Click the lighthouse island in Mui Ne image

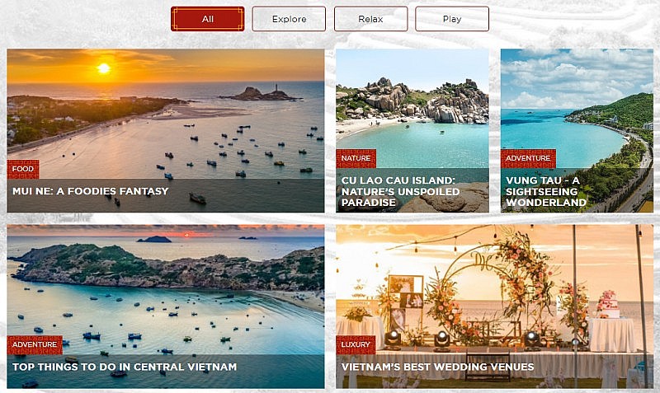[260, 93]
